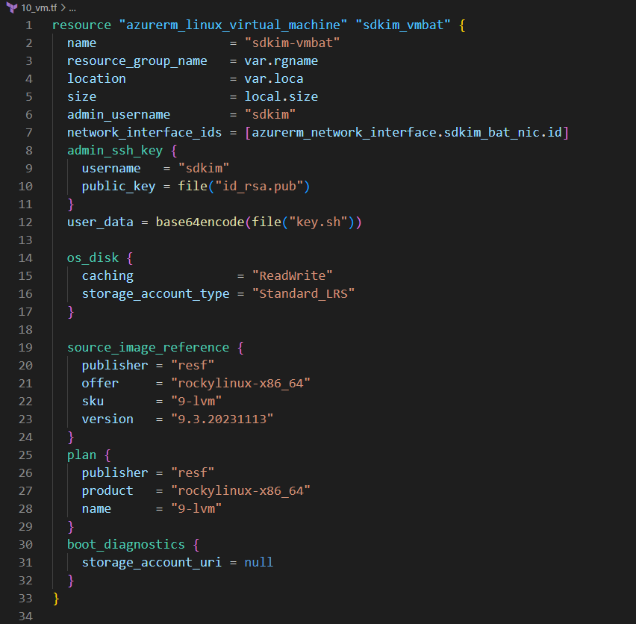Click line number 1 in the gutter
Image resolution: width=636 pixels, height=624 pixels.
coord(29,25)
